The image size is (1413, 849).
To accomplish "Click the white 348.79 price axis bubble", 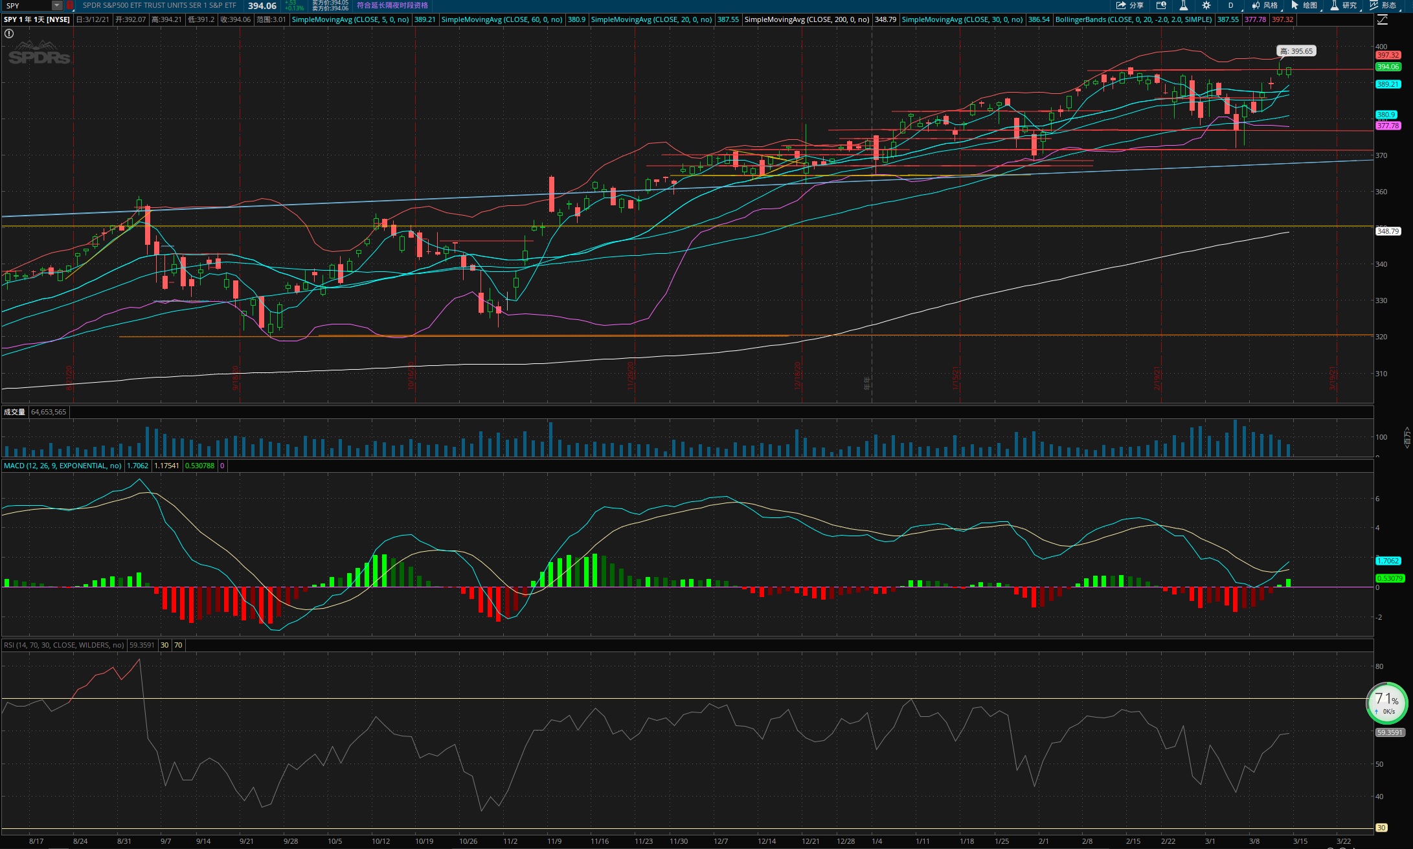I will coord(1388,231).
